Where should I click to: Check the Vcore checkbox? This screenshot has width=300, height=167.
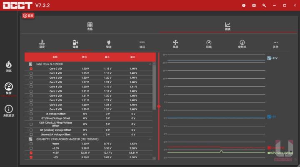(x=31, y=144)
